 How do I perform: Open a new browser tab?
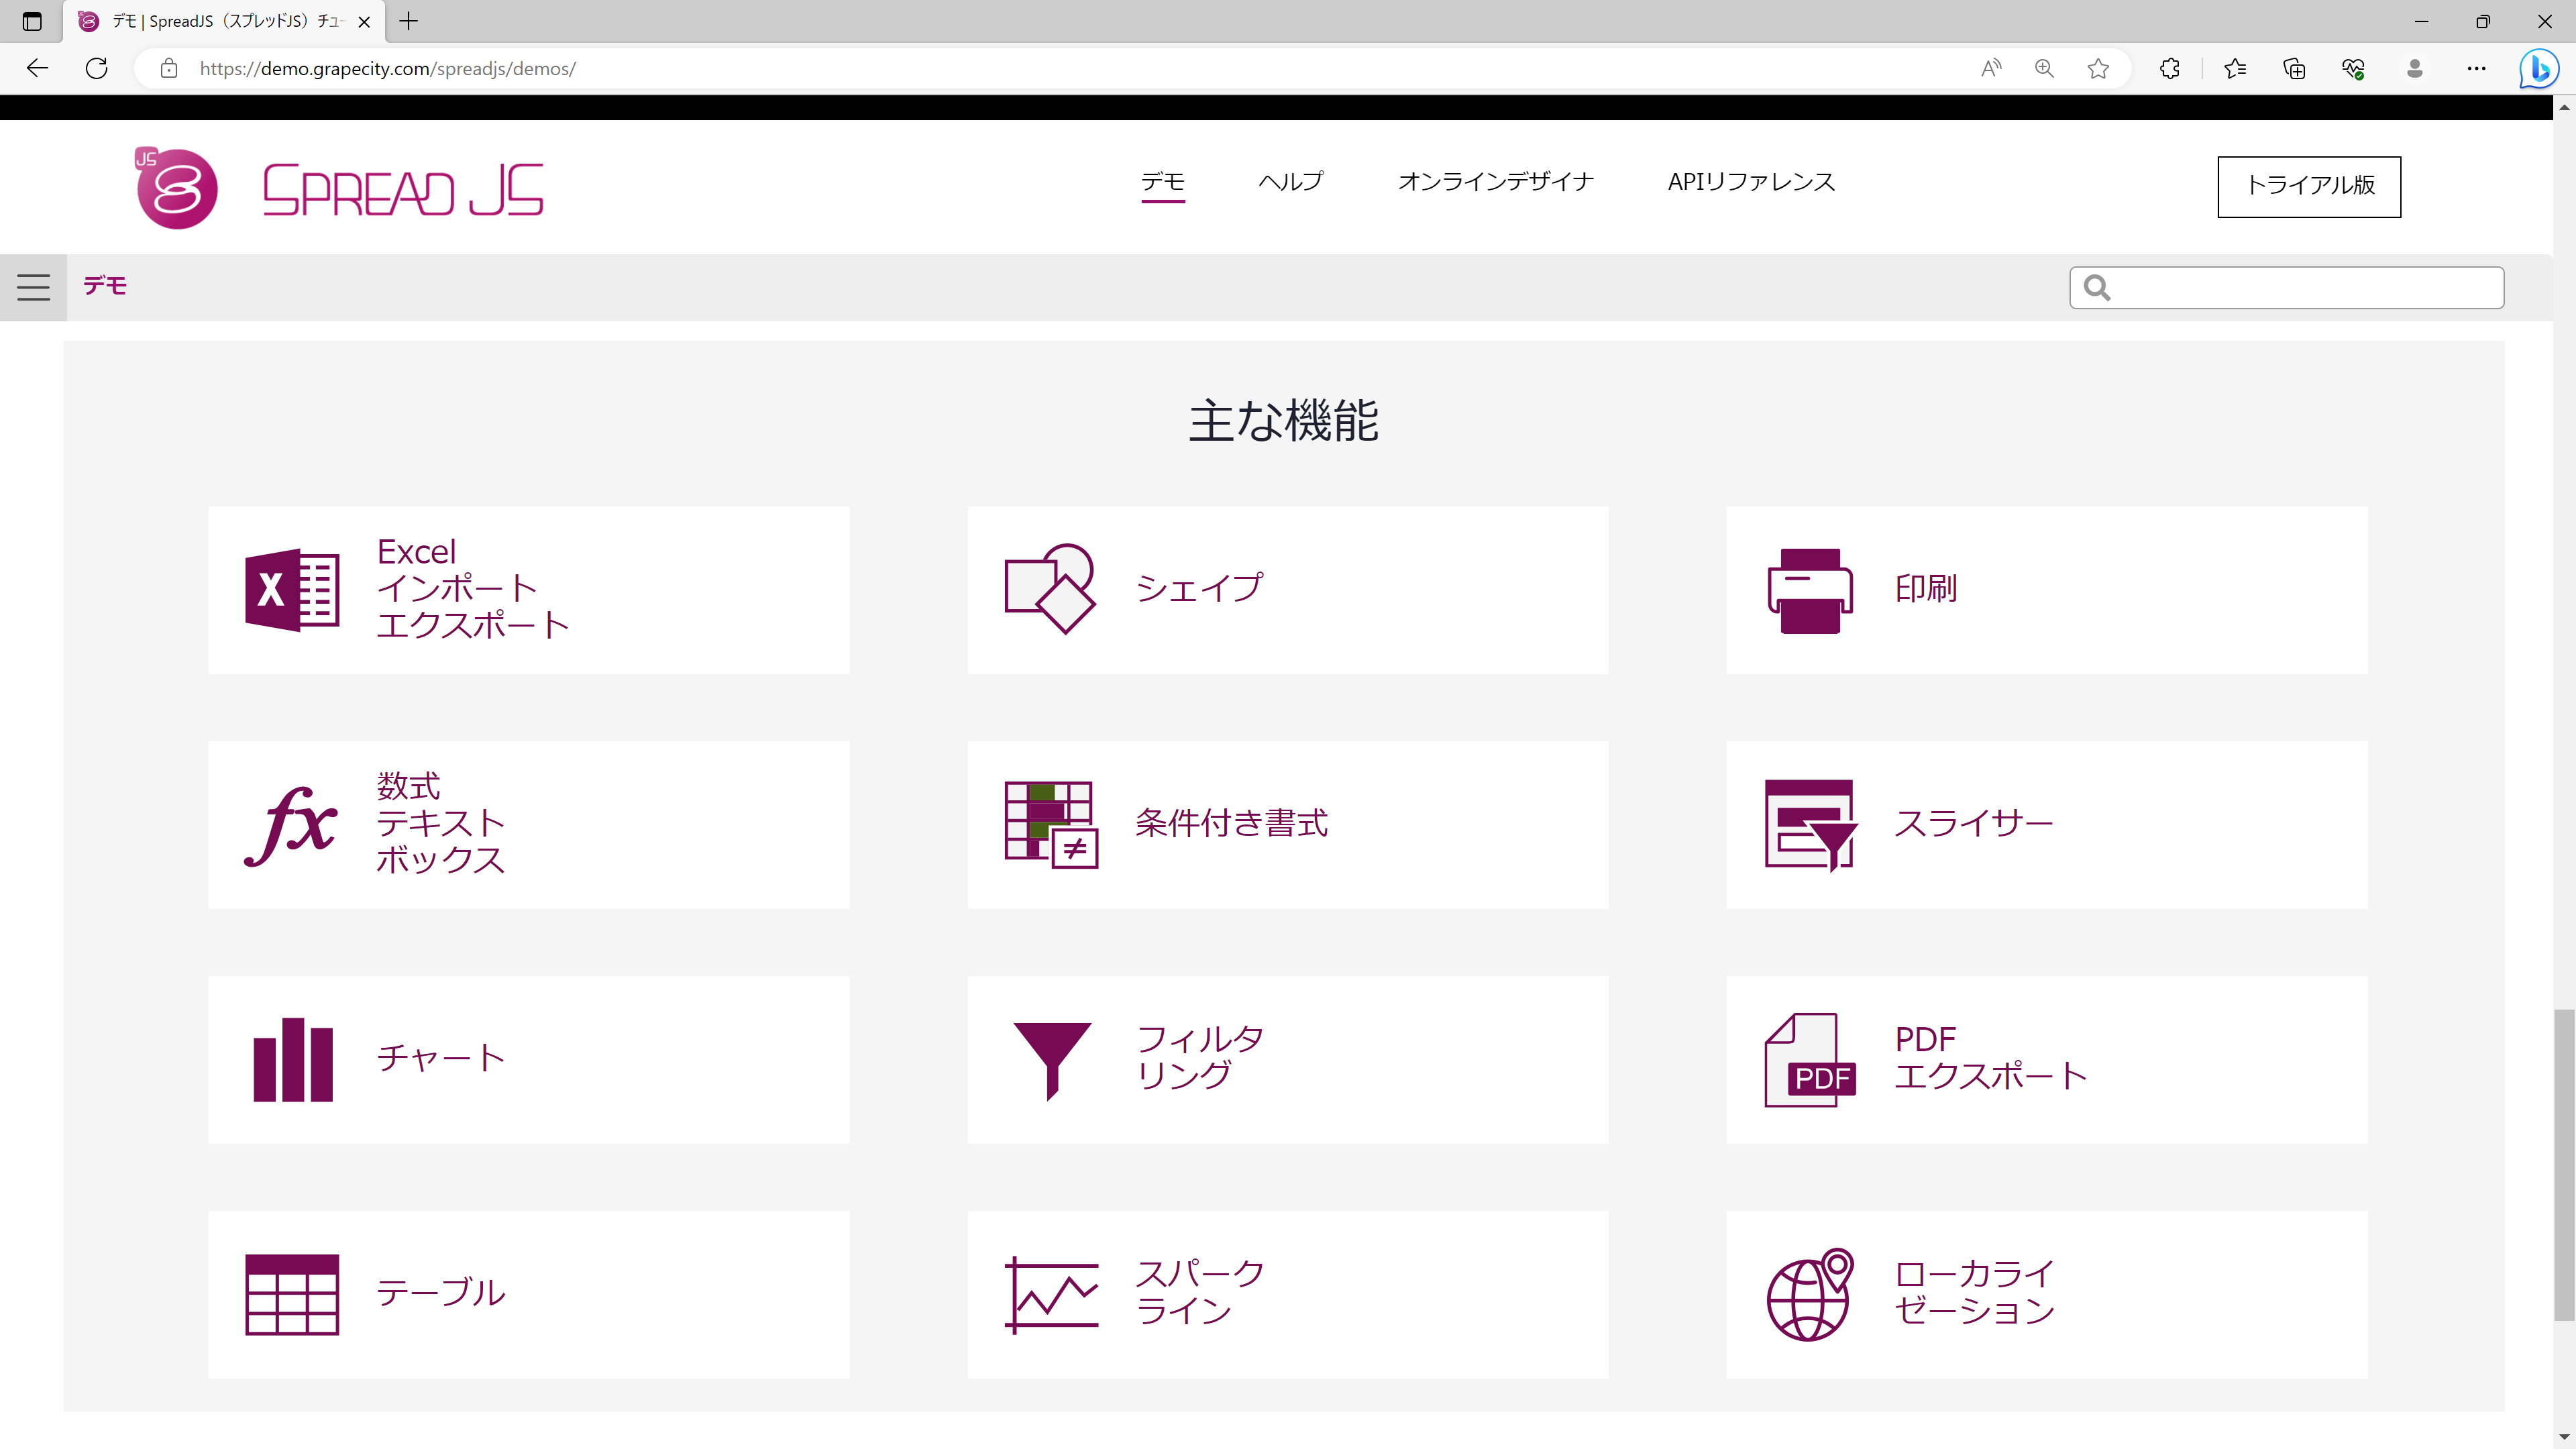[x=409, y=21]
